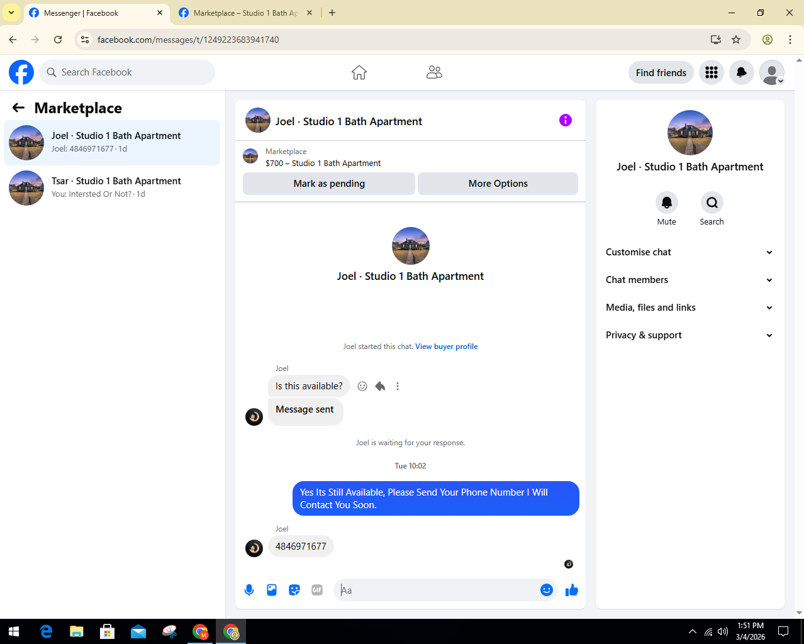Viewport: 804px width, 644px height.
Task: Switch to Marketplace – Studio 1 Bath tab
Action: pos(245,13)
